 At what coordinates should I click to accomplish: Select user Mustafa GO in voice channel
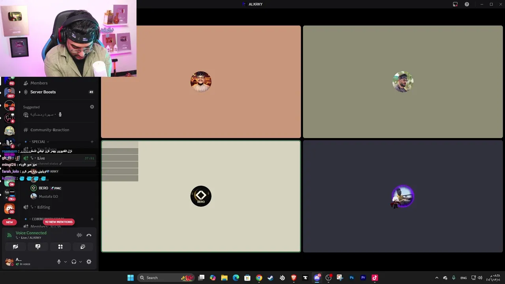48,196
